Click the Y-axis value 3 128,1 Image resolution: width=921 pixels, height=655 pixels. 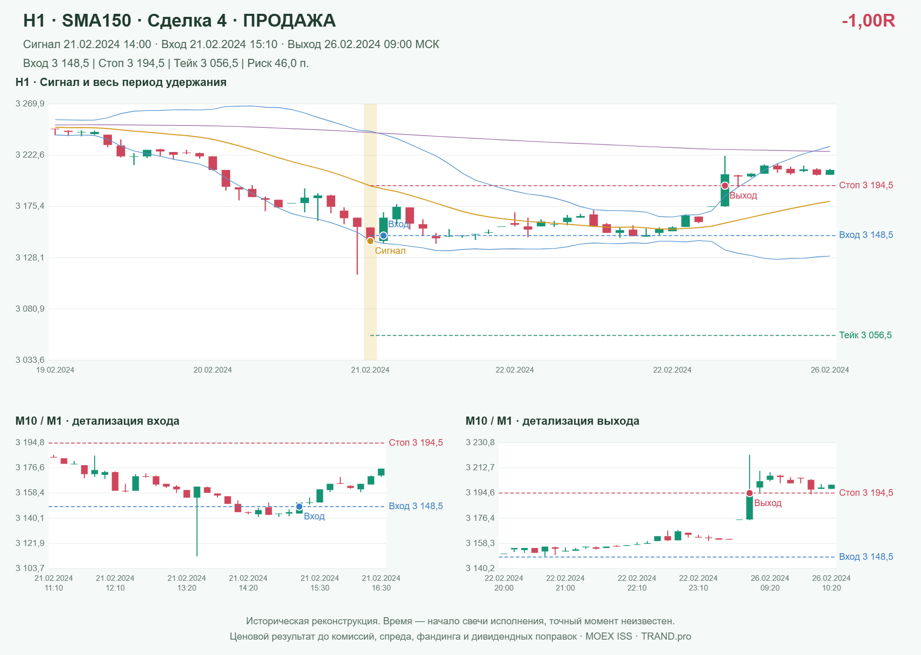tap(30, 257)
